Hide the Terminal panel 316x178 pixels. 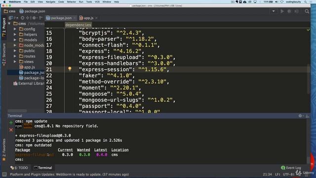coord(307,116)
